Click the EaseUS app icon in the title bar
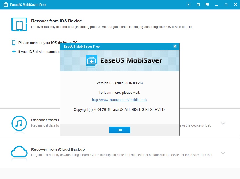240x179 pixels. pos(6,5)
